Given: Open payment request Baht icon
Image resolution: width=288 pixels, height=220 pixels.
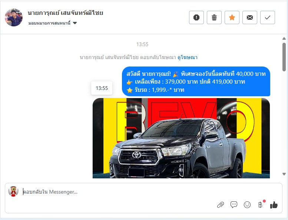Looking at the screenshot, I should [260, 205].
